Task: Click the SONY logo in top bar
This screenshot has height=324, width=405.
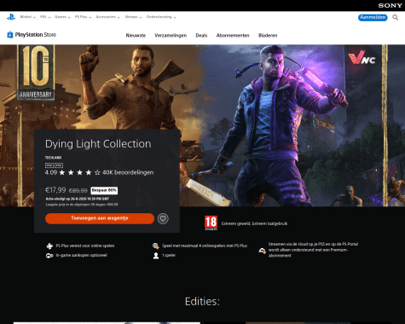Action: [x=390, y=5]
